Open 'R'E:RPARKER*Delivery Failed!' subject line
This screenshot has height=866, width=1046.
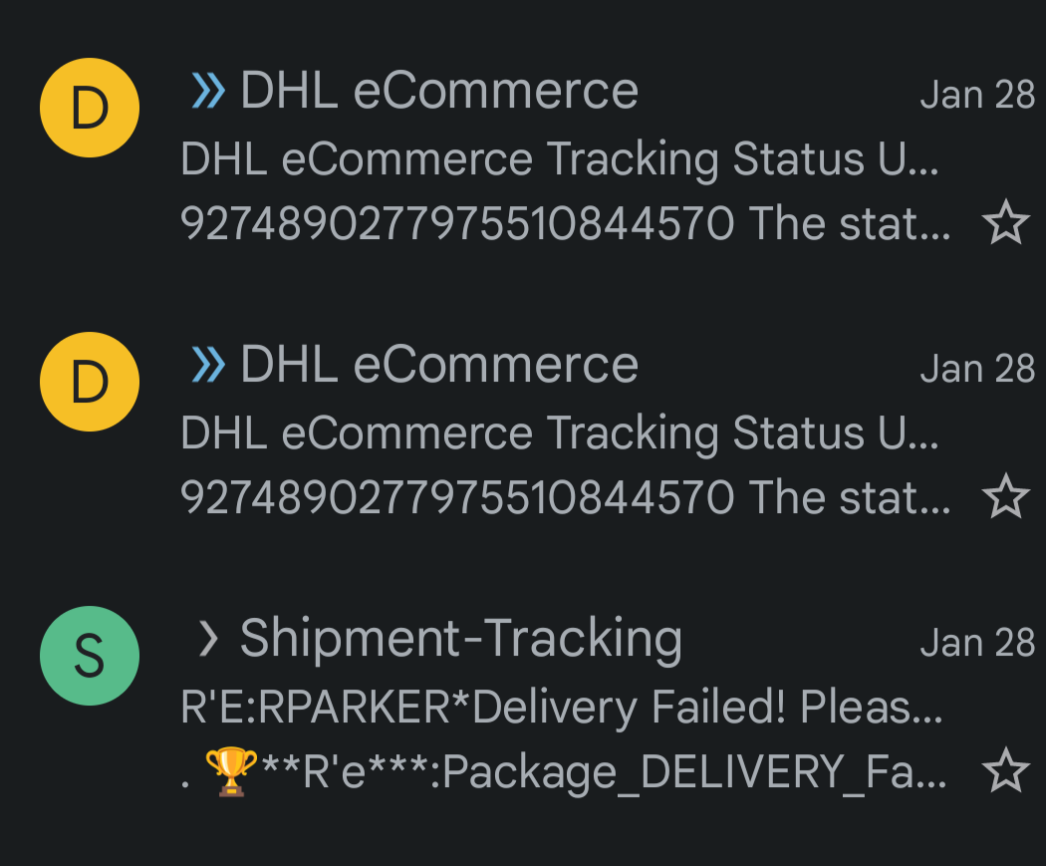562,708
